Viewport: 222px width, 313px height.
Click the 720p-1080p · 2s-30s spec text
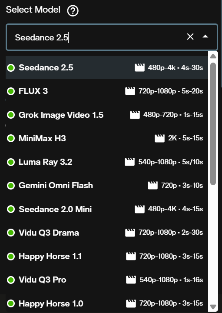pos(171,233)
